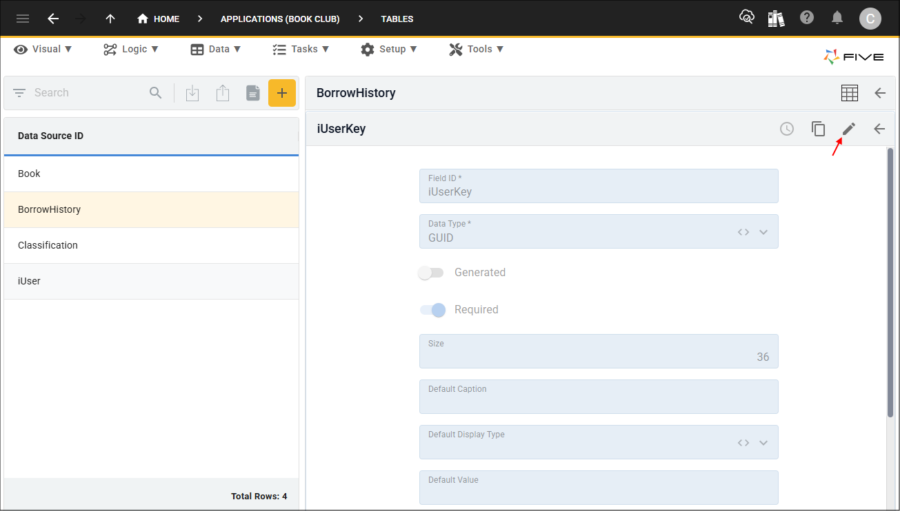Screen dimensions: 900x511
Task: Add a new table with plus button
Action: click(282, 93)
